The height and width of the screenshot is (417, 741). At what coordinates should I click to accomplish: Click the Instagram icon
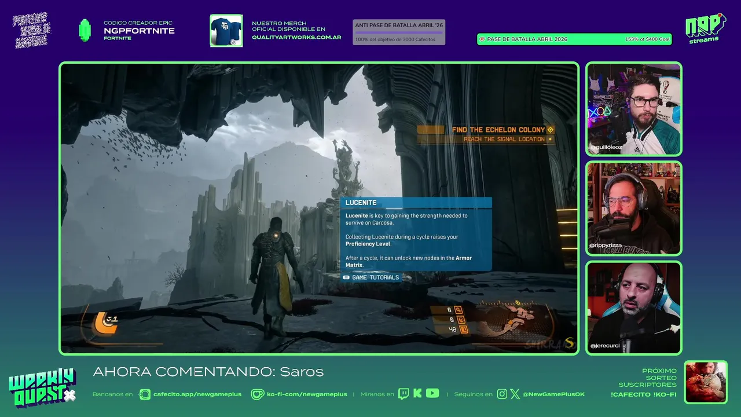click(x=502, y=394)
